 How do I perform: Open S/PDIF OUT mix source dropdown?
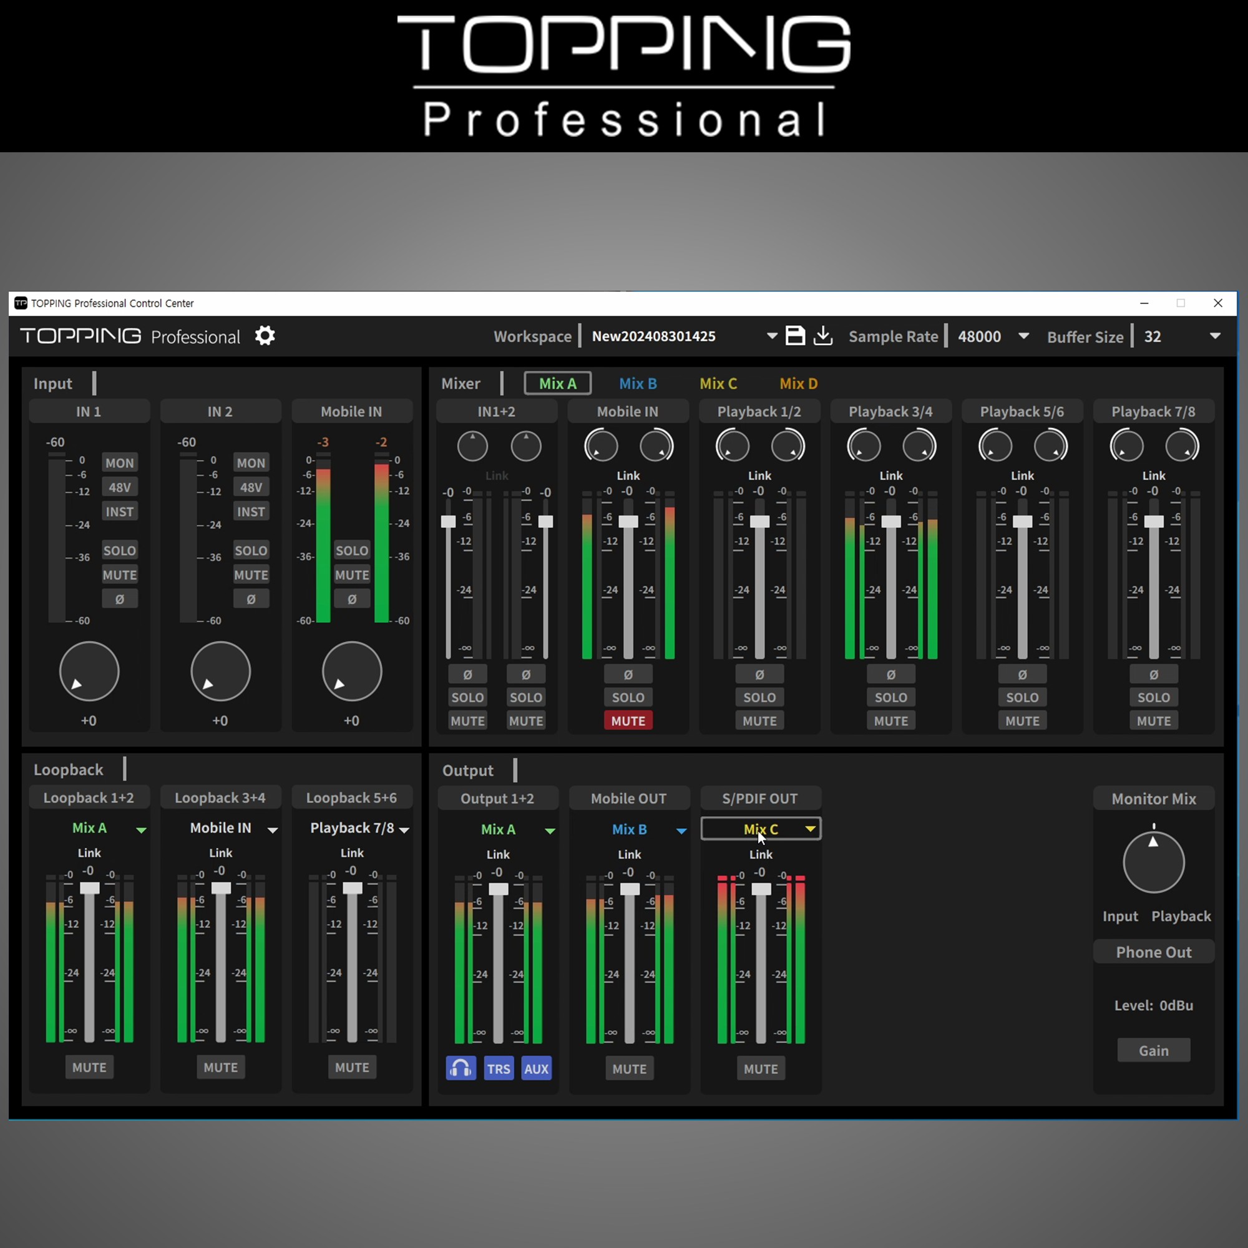pyautogui.click(x=761, y=829)
